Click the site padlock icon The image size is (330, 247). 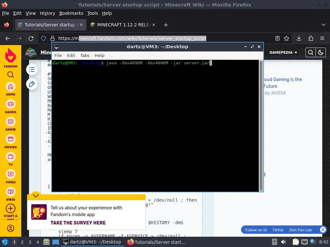[53, 38]
